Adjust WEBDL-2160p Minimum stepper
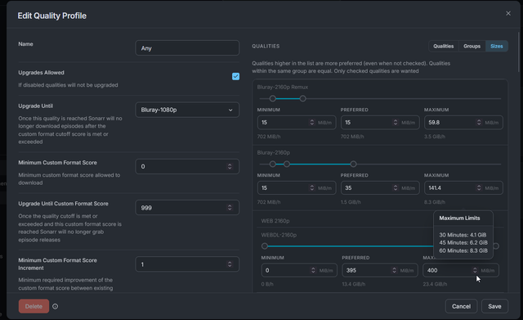Screen dimensions: 523x320 click(x=313, y=270)
